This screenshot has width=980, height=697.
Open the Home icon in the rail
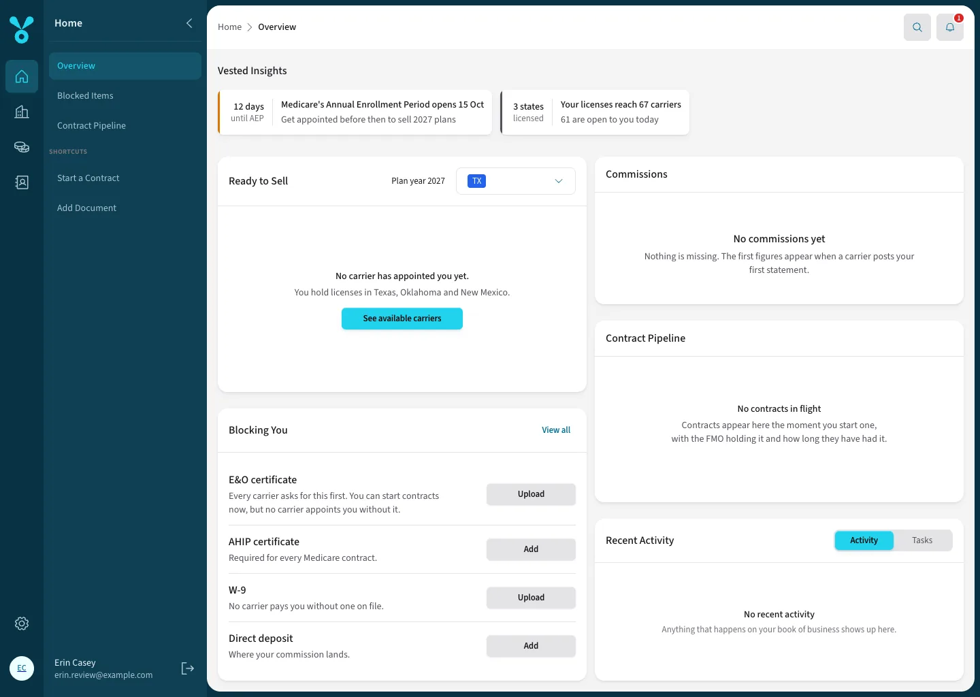click(x=22, y=76)
